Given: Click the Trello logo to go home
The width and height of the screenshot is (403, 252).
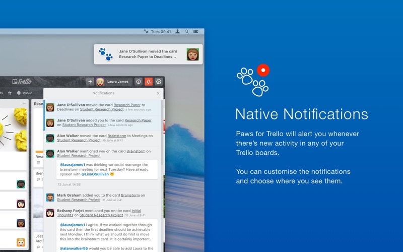Looking at the screenshot, I should (x=22, y=82).
